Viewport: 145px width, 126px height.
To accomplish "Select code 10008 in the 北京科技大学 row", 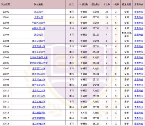I will click(x=6, y=79).
